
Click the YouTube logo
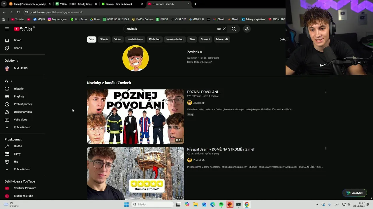(23, 29)
